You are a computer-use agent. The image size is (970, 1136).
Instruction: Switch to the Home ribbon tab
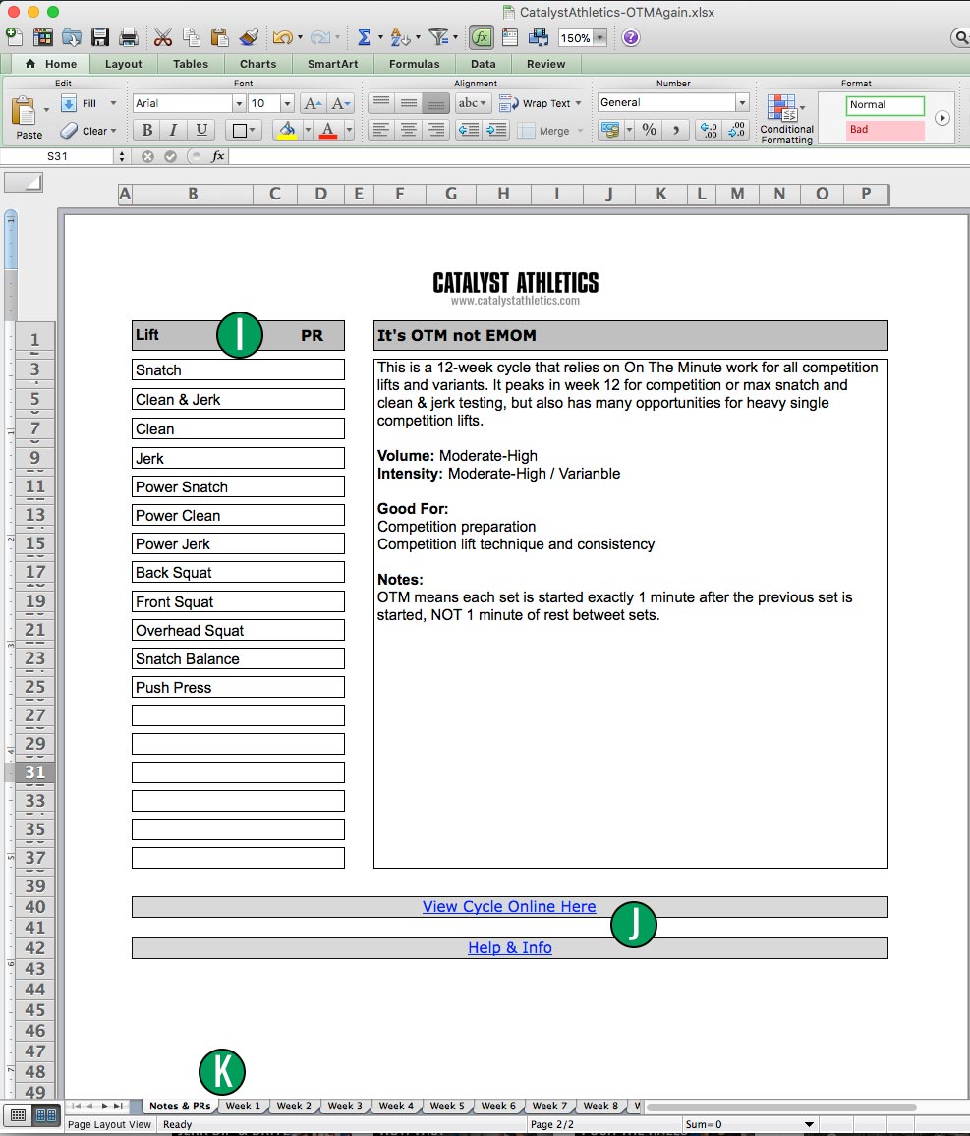click(51, 64)
